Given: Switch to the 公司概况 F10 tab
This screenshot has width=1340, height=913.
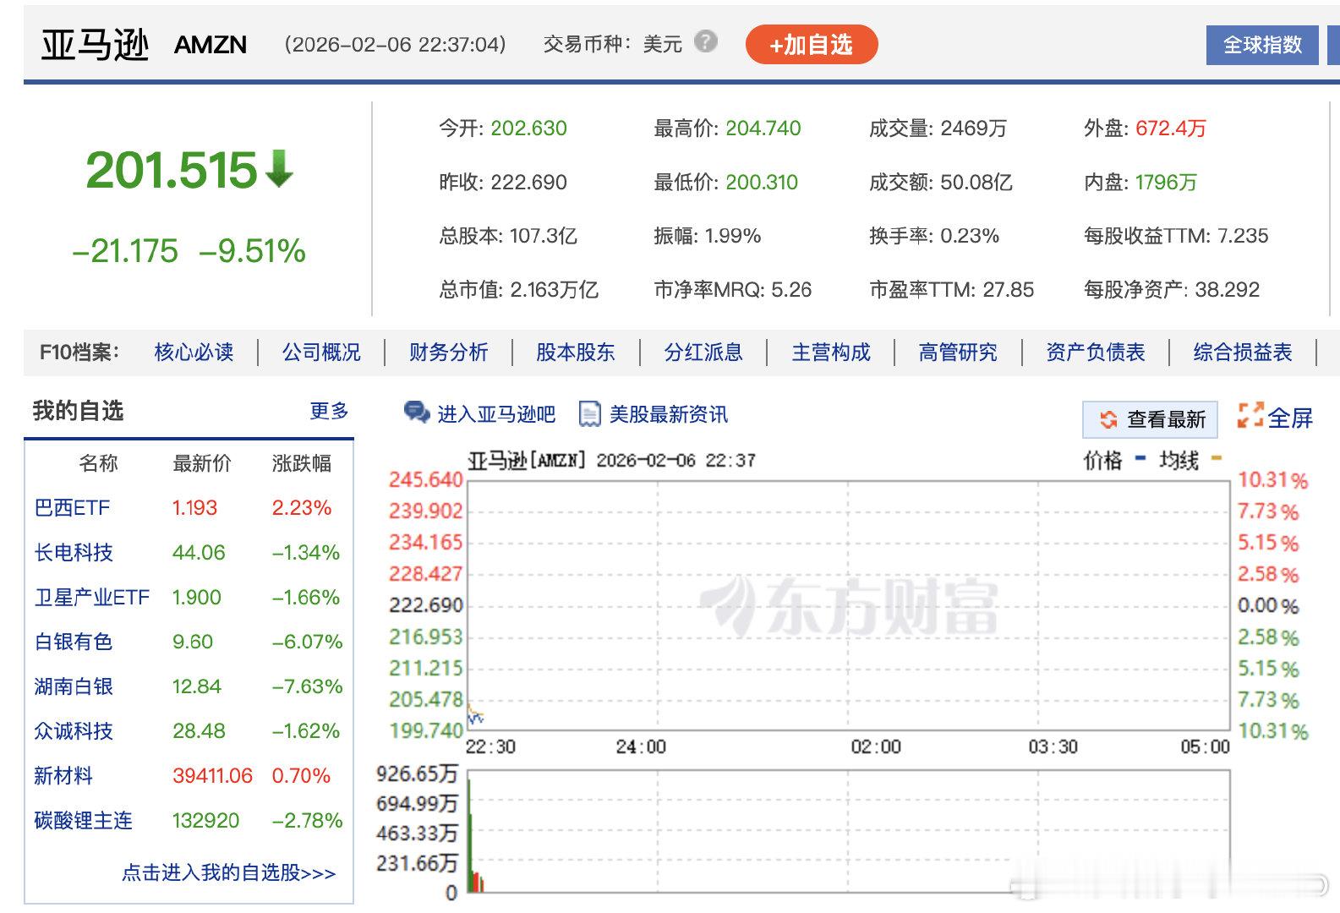Looking at the screenshot, I should coord(321,353).
